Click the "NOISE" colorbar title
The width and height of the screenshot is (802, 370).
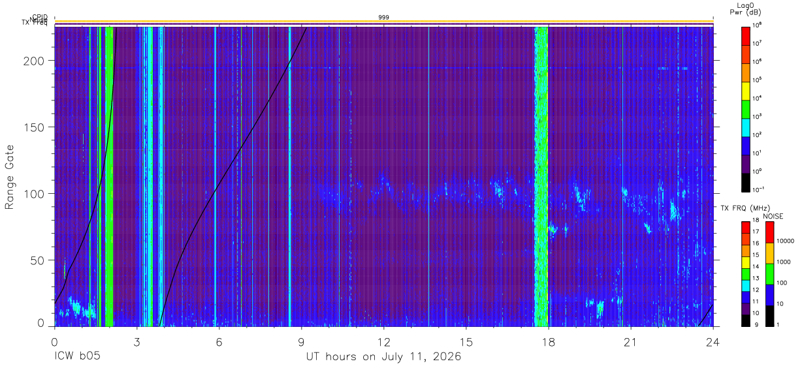[x=773, y=215]
